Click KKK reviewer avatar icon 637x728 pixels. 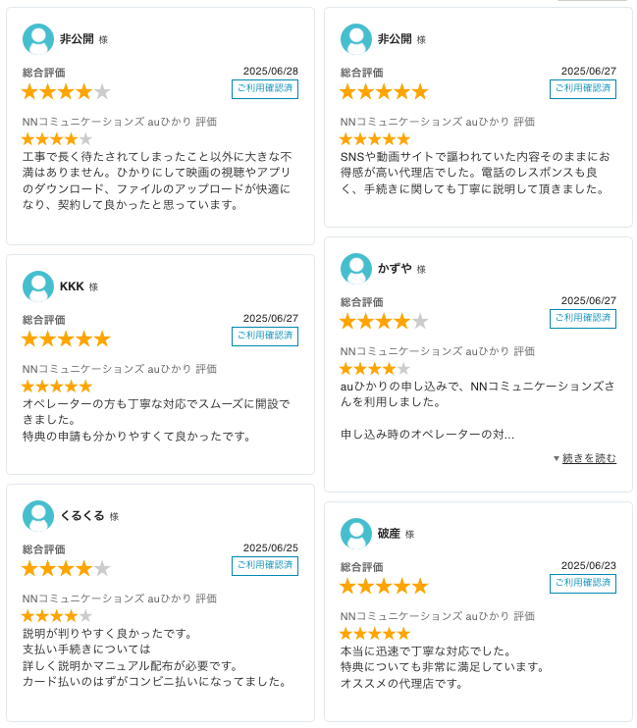click(x=38, y=286)
